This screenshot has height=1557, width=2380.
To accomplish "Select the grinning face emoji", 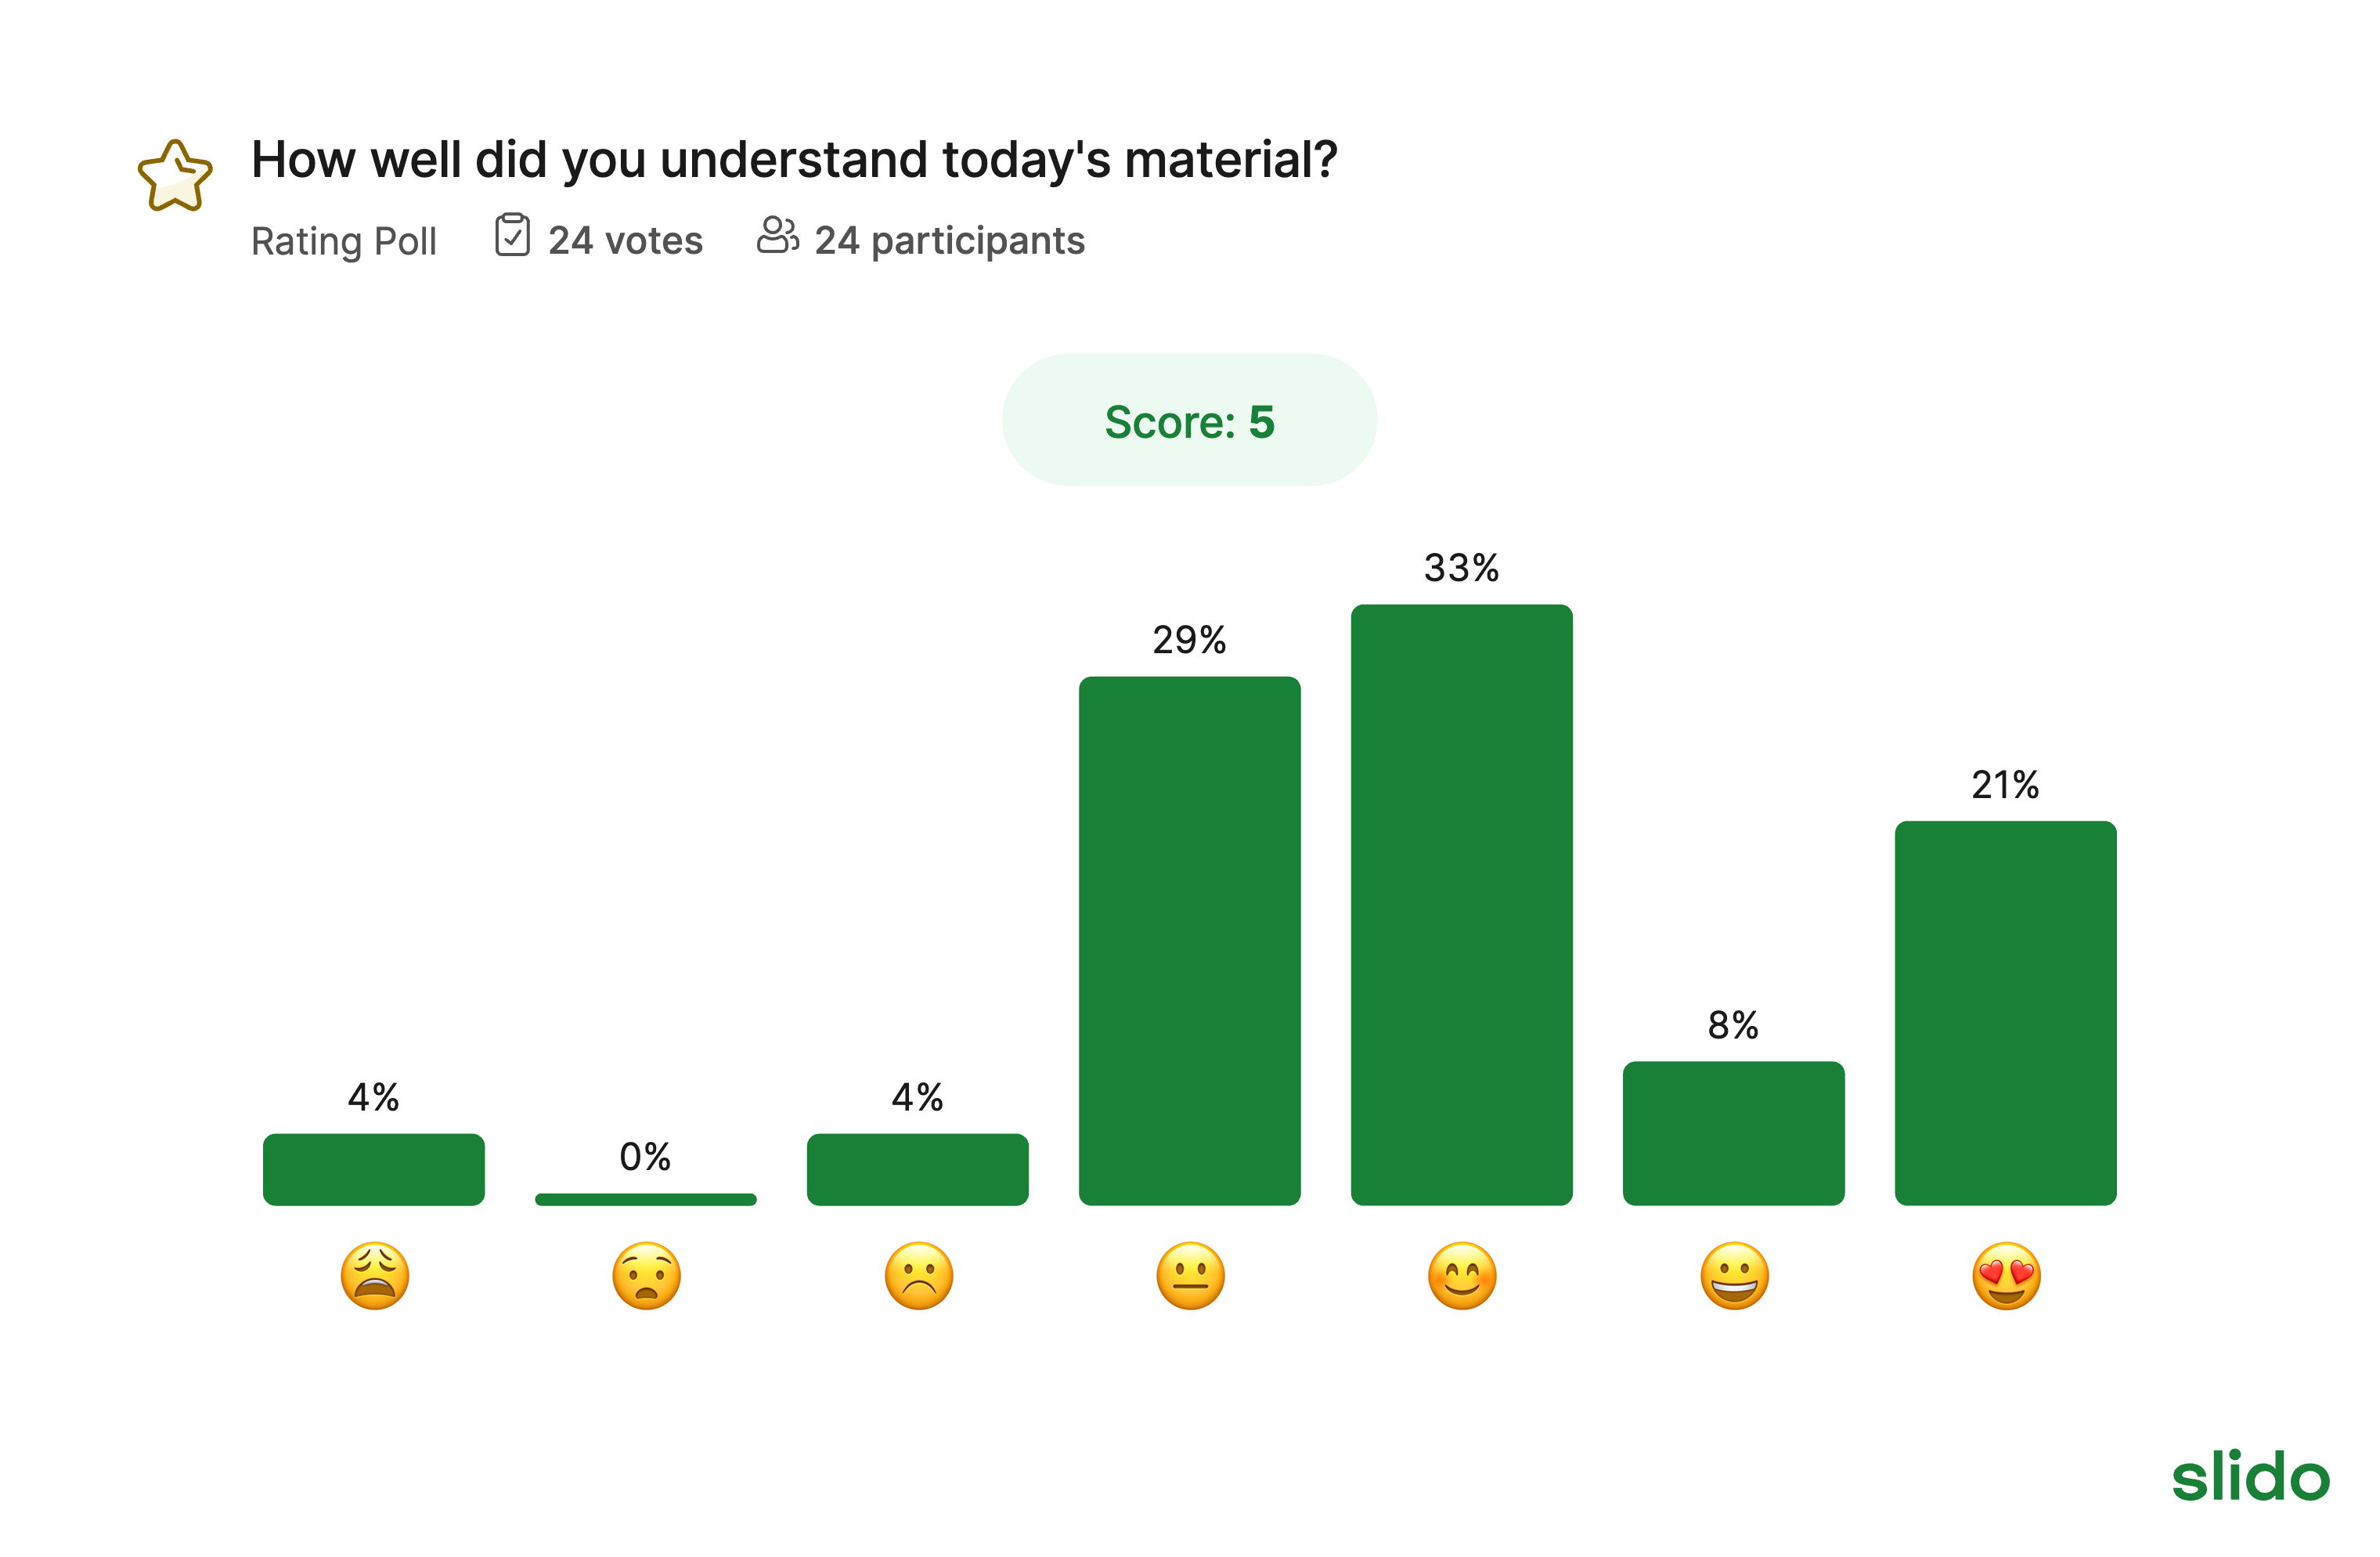I will tap(1734, 1276).
